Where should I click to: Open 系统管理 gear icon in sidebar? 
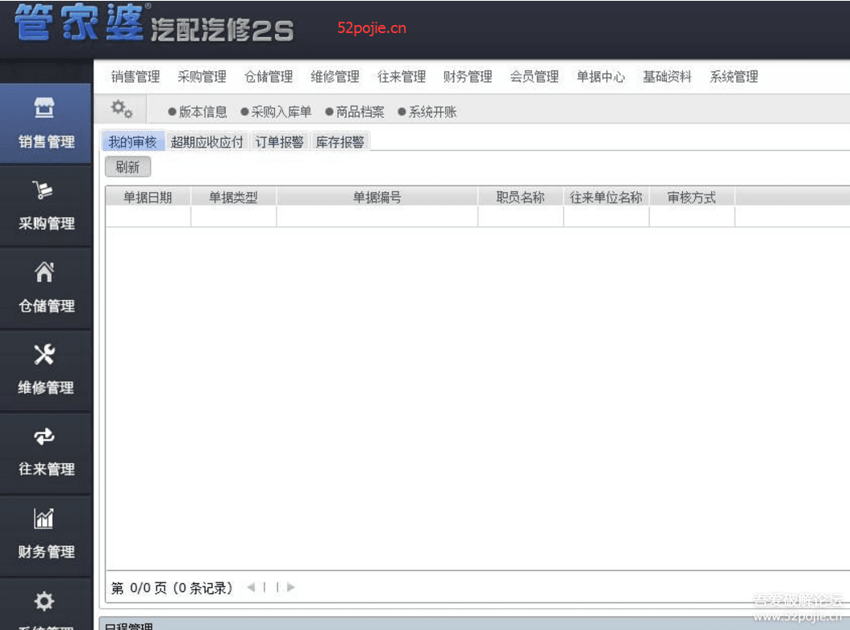click(44, 601)
